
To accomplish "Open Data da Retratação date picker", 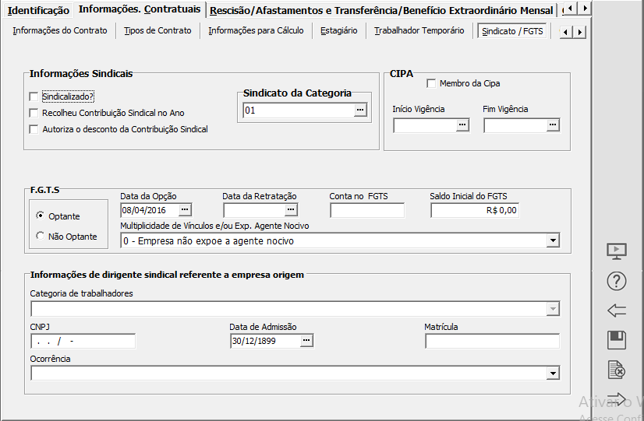I will (x=291, y=210).
